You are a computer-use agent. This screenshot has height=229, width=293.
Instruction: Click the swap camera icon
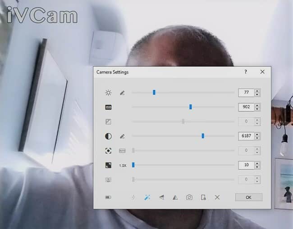(x=189, y=198)
